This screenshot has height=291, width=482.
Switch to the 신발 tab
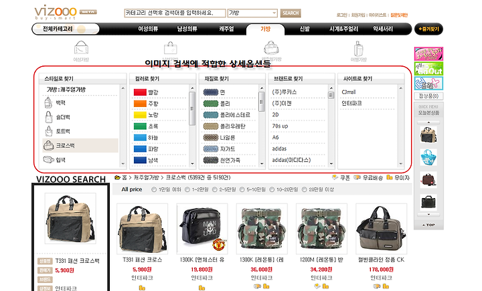pyautogui.click(x=305, y=29)
